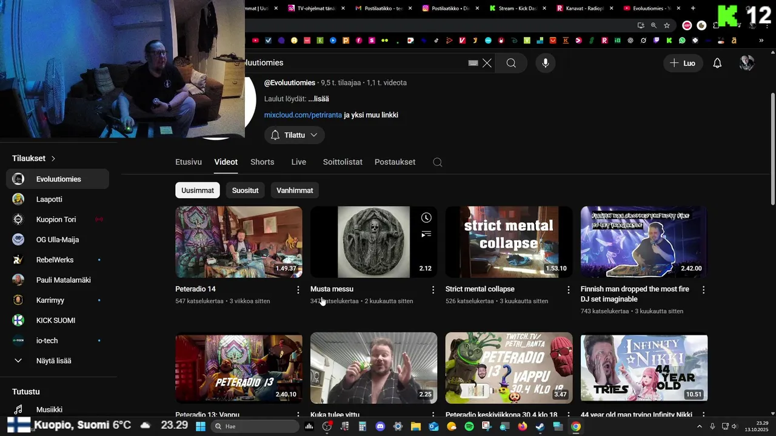Switch to Stream - Kick Dashboard browser tab
The image size is (776, 436).
point(517,8)
